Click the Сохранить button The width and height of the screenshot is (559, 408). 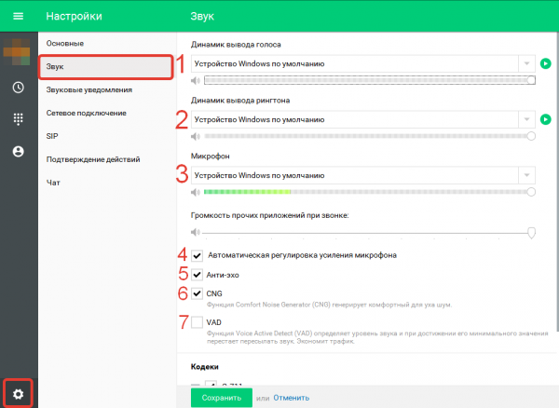point(222,398)
